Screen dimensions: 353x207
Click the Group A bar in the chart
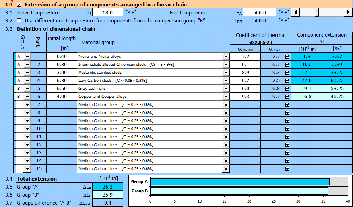click(x=240, y=182)
